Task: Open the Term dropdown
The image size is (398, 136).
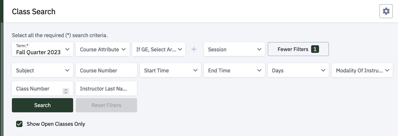Action: [42, 49]
